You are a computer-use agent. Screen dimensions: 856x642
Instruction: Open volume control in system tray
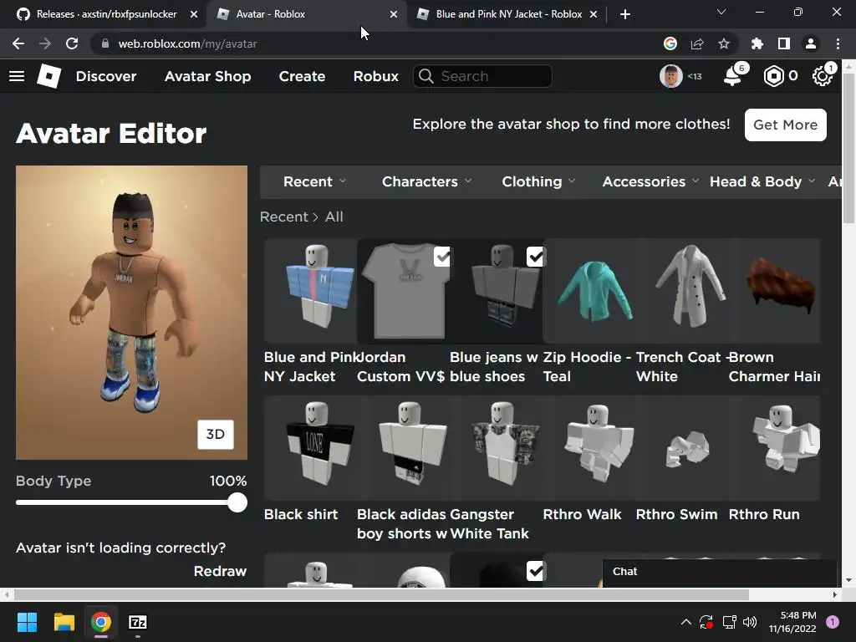[x=750, y=622]
